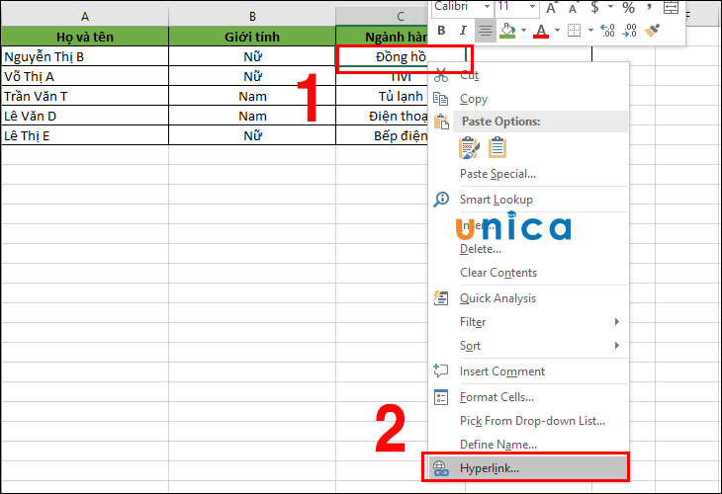The width and height of the screenshot is (722, 494).
Task: Click column B header
Action: coord(252,16)
